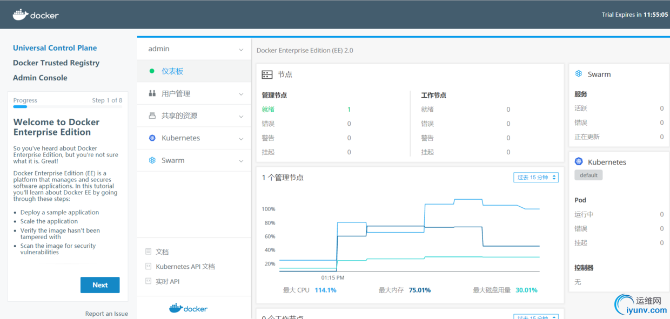Open Admin Console

[40, 78]
